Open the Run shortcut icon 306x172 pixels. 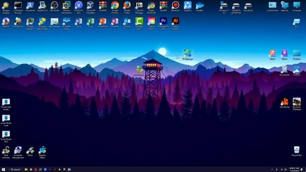(x=296, y=23)
